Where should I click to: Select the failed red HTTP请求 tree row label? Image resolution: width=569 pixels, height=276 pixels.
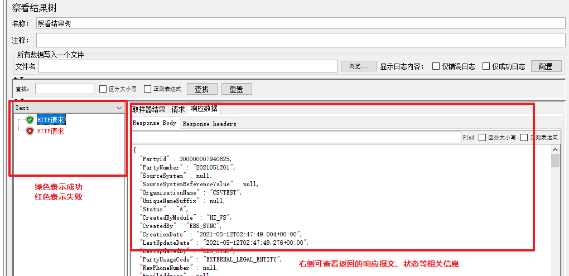(x=51, y=131)
